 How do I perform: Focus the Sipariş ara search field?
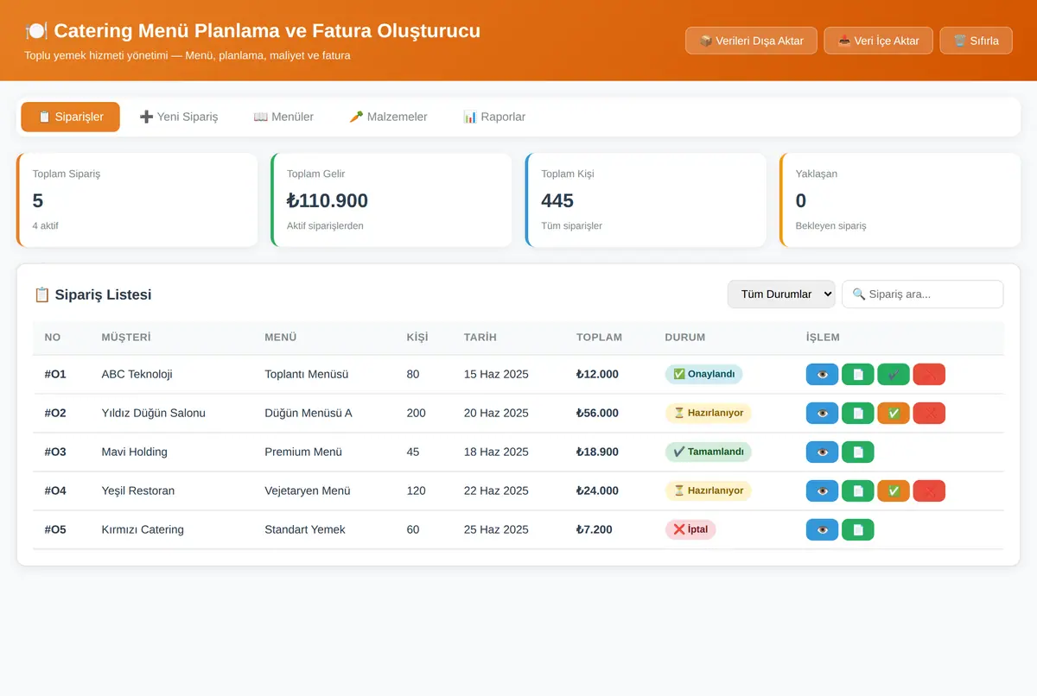(x=922, y=294)
